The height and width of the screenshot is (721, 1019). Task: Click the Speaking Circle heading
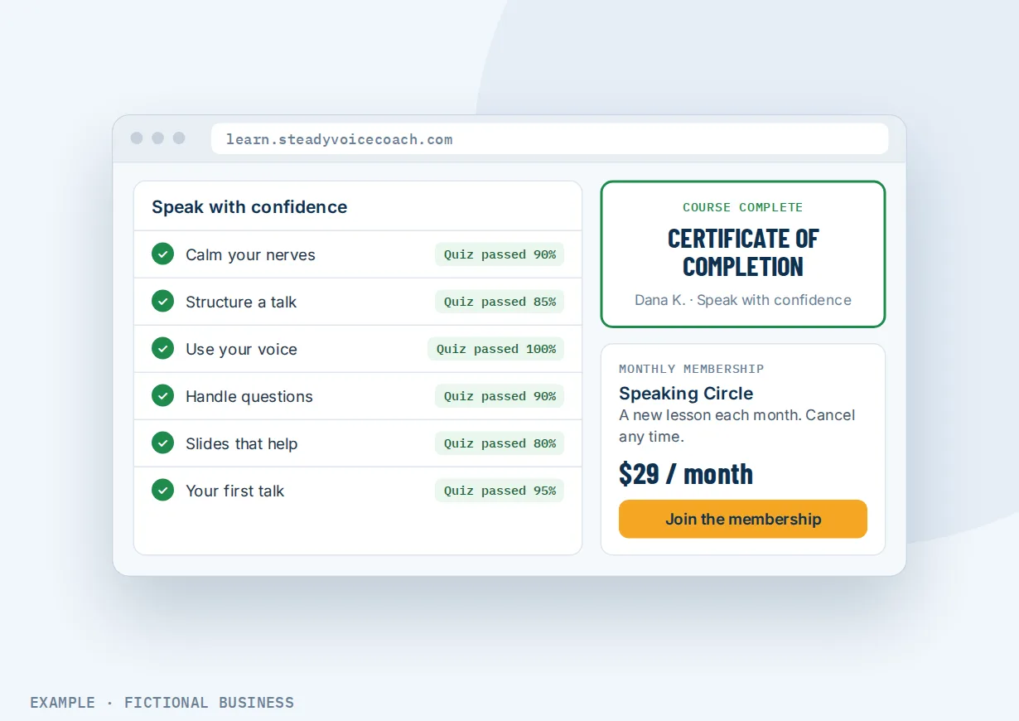pyautogui.click(x=686, y=393)
